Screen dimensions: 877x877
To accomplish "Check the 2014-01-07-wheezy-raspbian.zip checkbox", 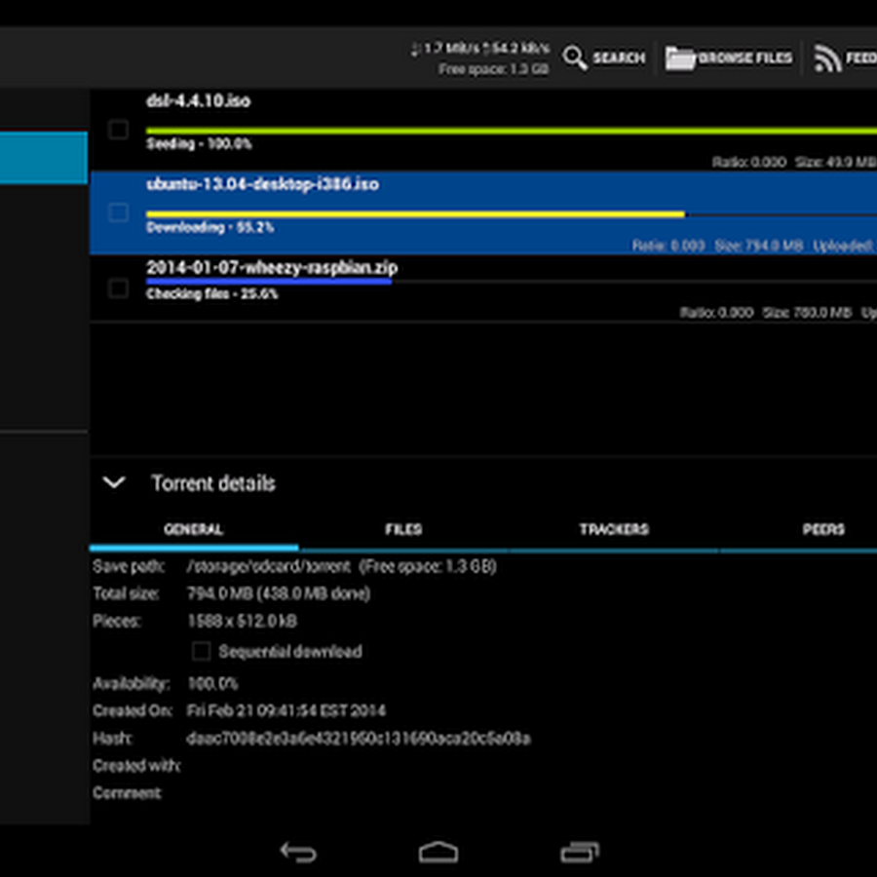I will [118, 288].
